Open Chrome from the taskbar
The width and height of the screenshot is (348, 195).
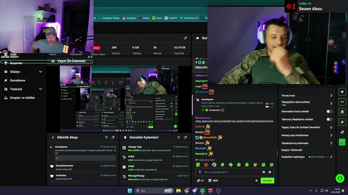coord(187,191)
